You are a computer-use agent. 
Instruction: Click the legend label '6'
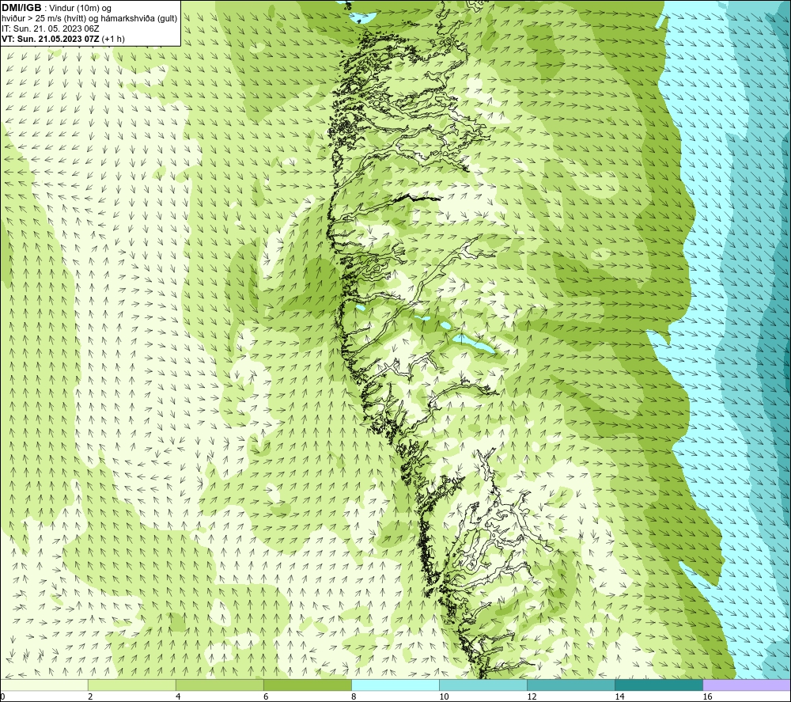pos(266,697)
